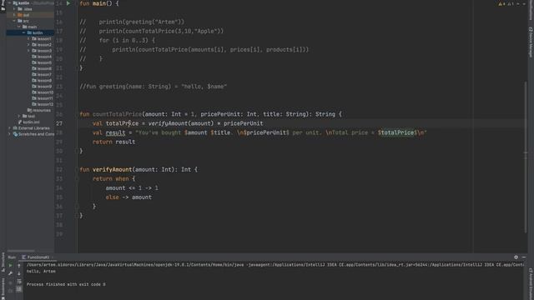Select the lesson9 package
Screen dimensions: 534x300
(42, 87)
